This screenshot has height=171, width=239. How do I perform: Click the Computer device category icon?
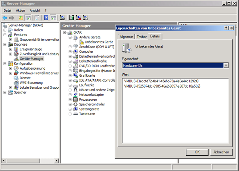(x=75, y=52)
